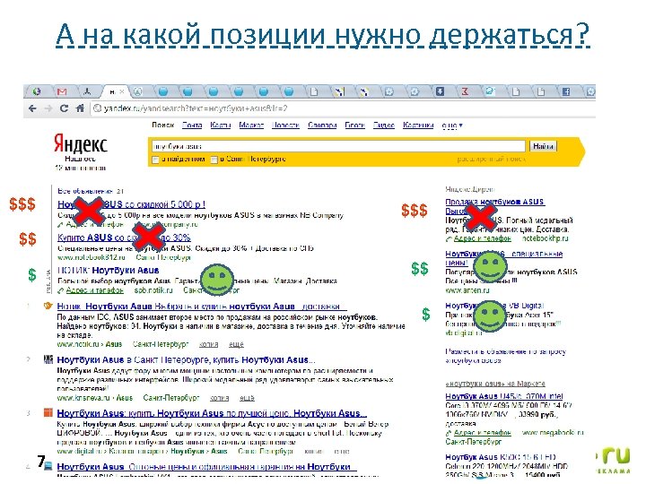Open www.megabook.ru link

(553, 433)
